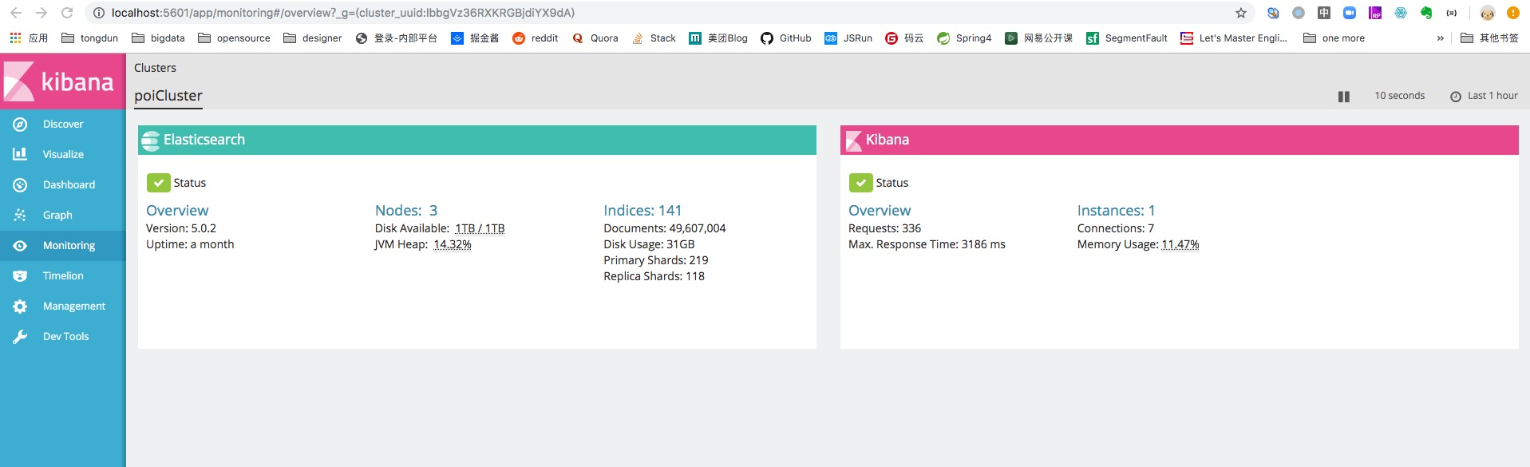Open the one more bookmarks folder

click(x=1334, y=38)
